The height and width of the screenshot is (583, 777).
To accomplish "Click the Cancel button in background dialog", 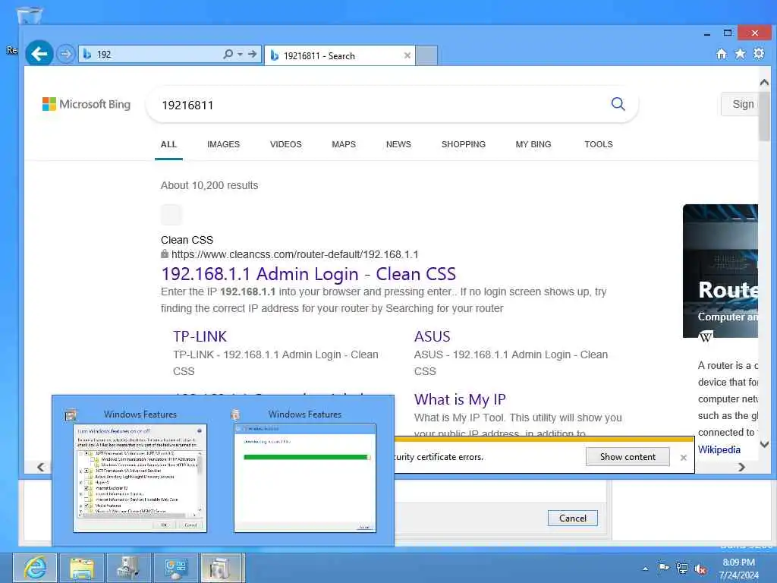I will tap(572, 518).
